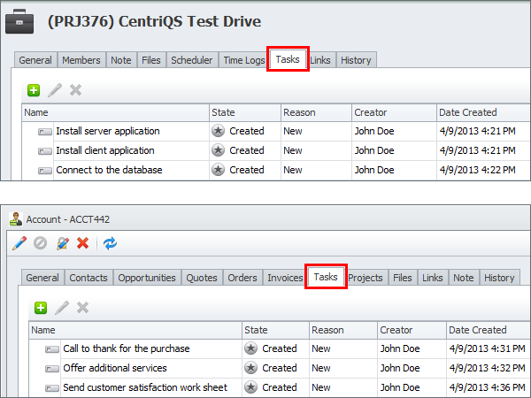
Task: Click task icon beside Install client application
Action: pos(45,151)
